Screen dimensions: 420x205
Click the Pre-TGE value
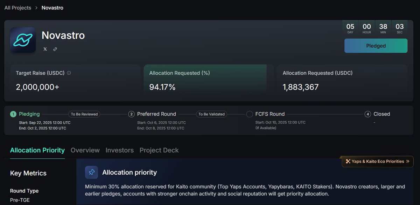[20, 200]
